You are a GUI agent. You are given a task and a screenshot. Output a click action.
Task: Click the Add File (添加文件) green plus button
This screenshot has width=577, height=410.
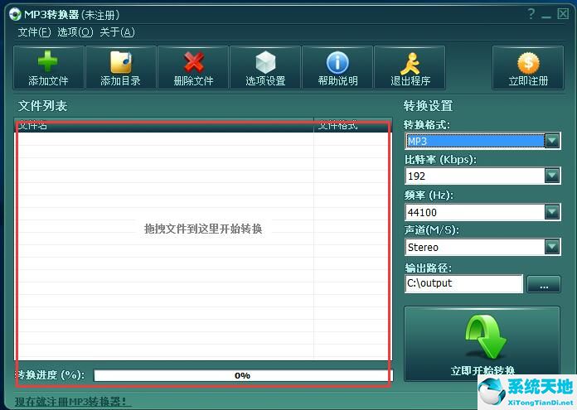click(49, 68)
